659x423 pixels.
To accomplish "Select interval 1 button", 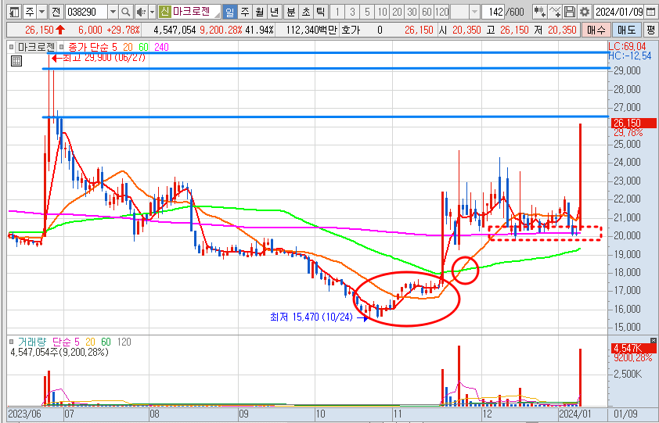I will pos(337,12).
